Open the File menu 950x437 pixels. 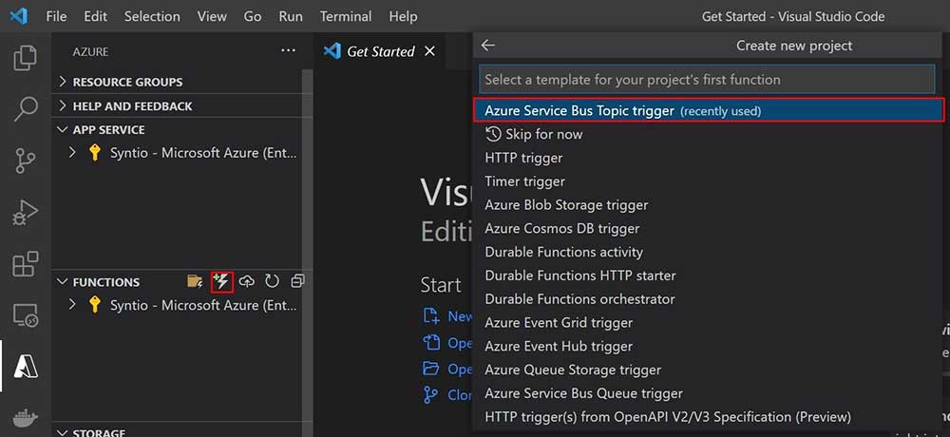[x=56, y=16]
